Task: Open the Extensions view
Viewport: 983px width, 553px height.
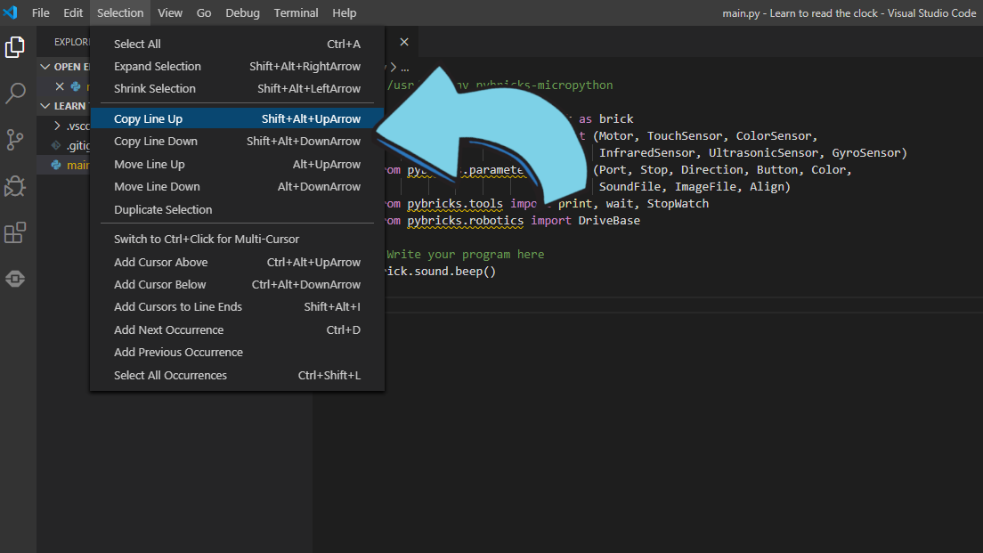Action: [15, 232]
